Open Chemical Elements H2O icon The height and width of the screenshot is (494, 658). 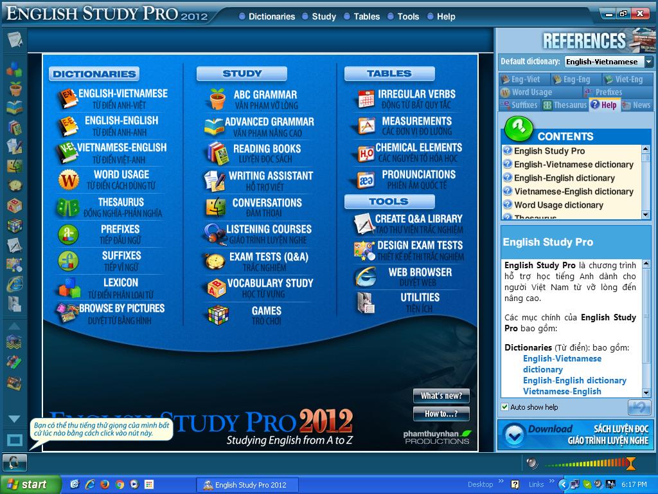click(366, 154)
